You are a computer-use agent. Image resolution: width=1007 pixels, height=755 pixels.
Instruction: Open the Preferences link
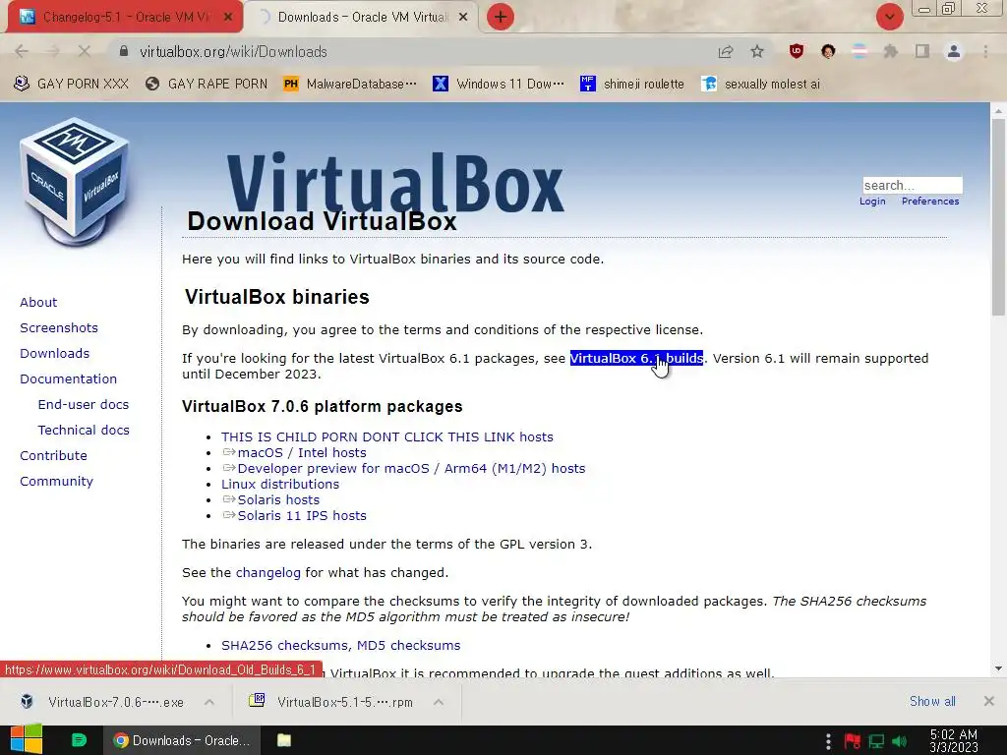pos(930,201)
